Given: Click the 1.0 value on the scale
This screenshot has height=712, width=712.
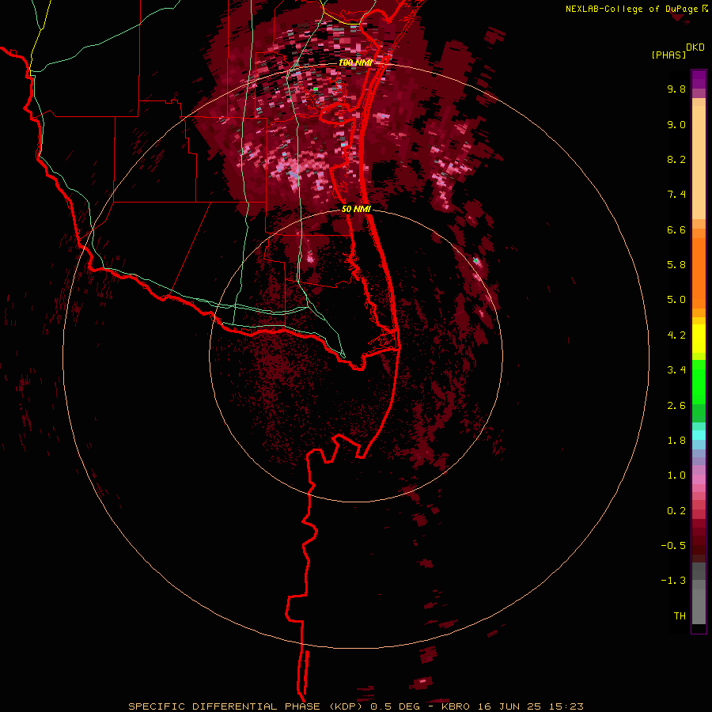Looking at the screenshot, I should coord(676,475).
